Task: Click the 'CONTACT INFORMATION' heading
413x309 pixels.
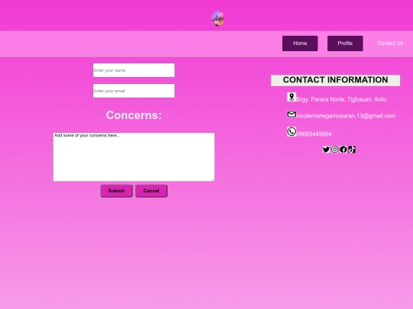Action: [x=335, y=80]
